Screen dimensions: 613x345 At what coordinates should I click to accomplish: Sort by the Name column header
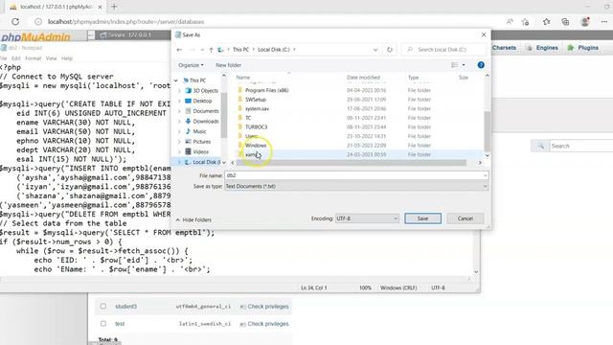pyautogui.click(x=242, y=78)
